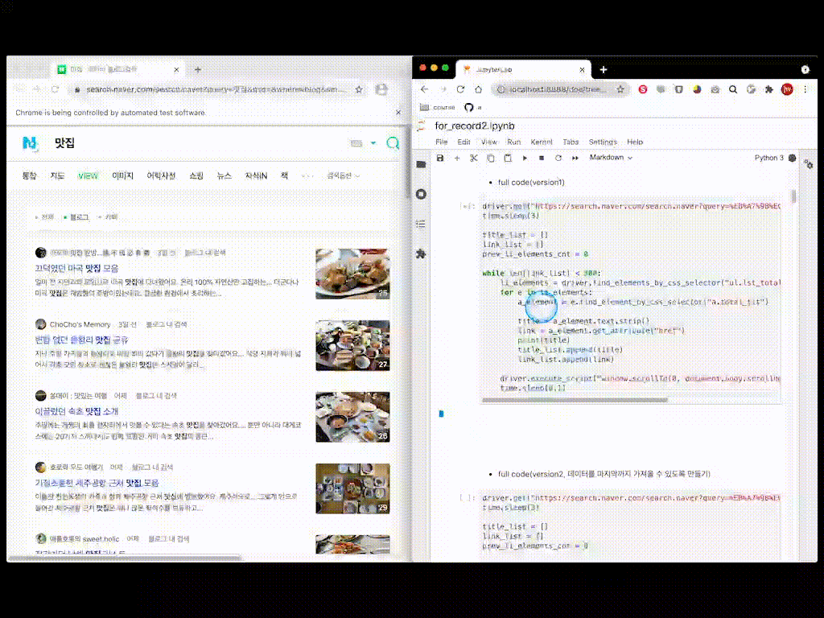Open the cell type Markdown dropdown
This screenshot has height=618, width=824.
click(x=611, y=158)
